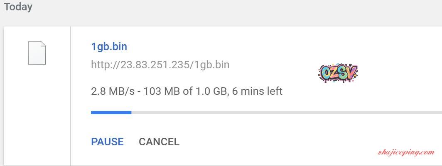442x166 pixels.
Task: Click the folded corner of file icon
Action: point(43,44)
